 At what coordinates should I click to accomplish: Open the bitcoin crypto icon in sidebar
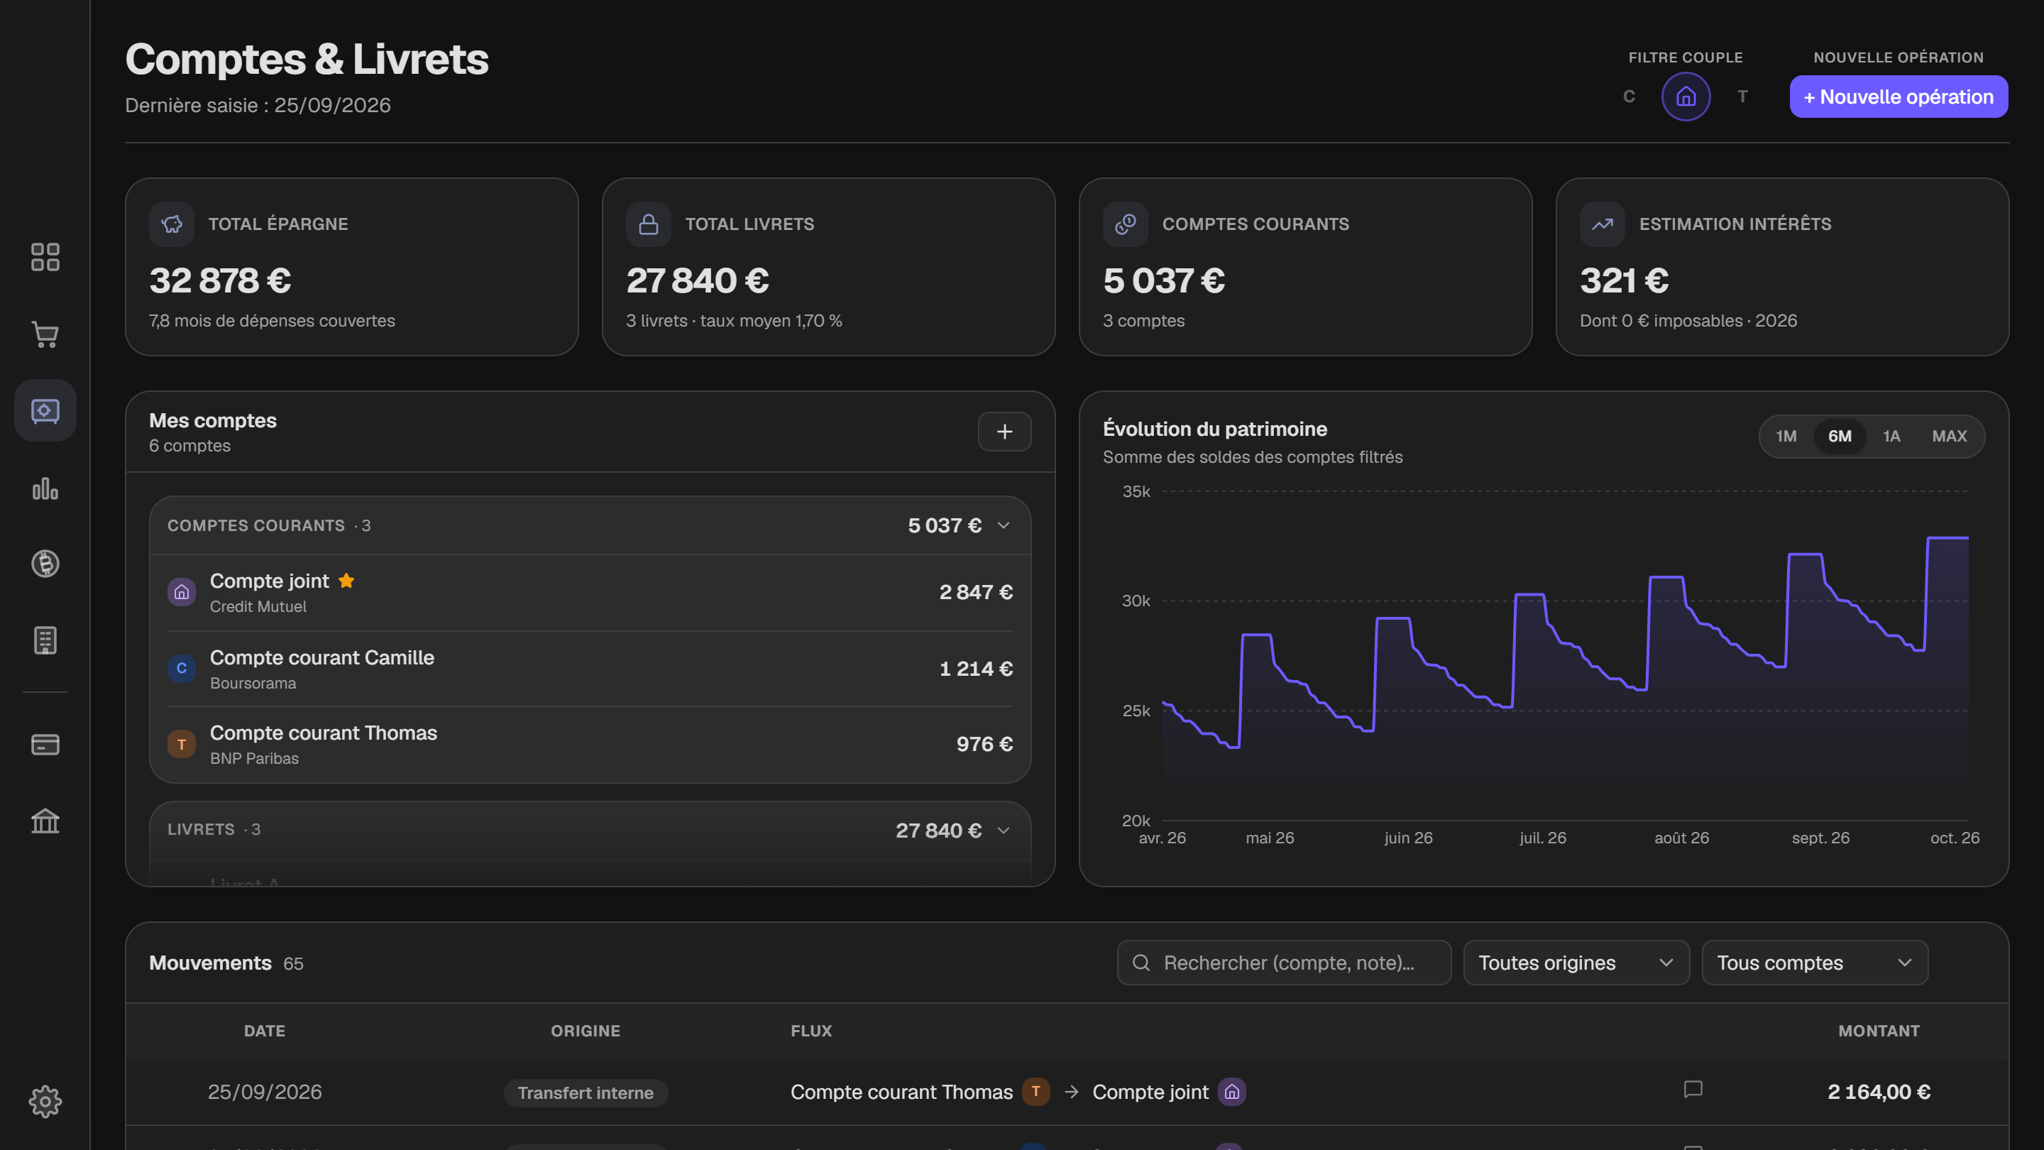45,564
